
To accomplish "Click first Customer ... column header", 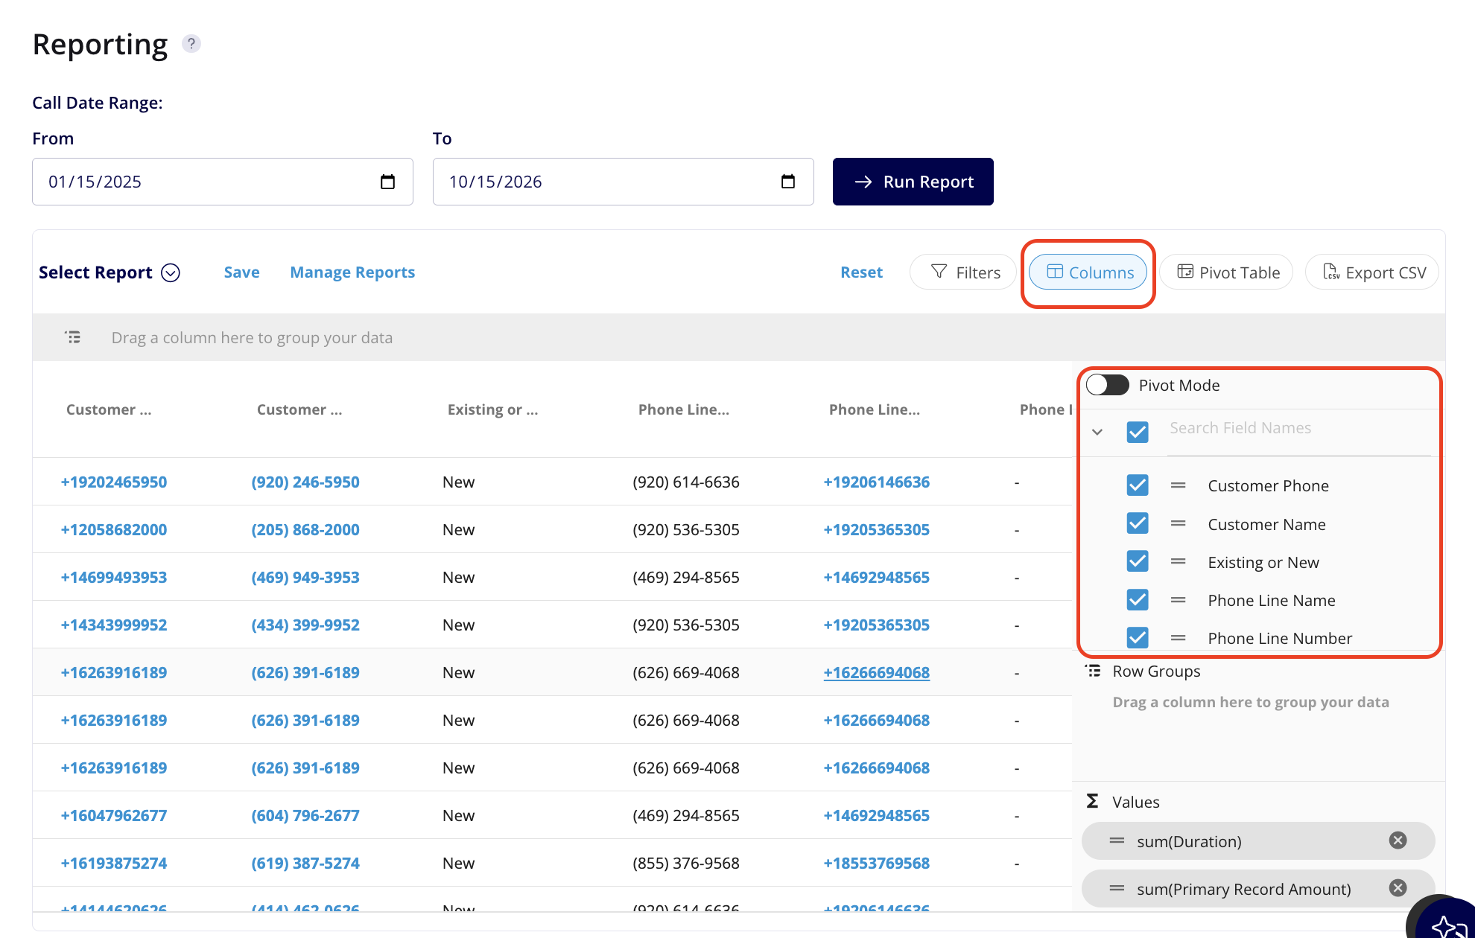I will (109, 409).
